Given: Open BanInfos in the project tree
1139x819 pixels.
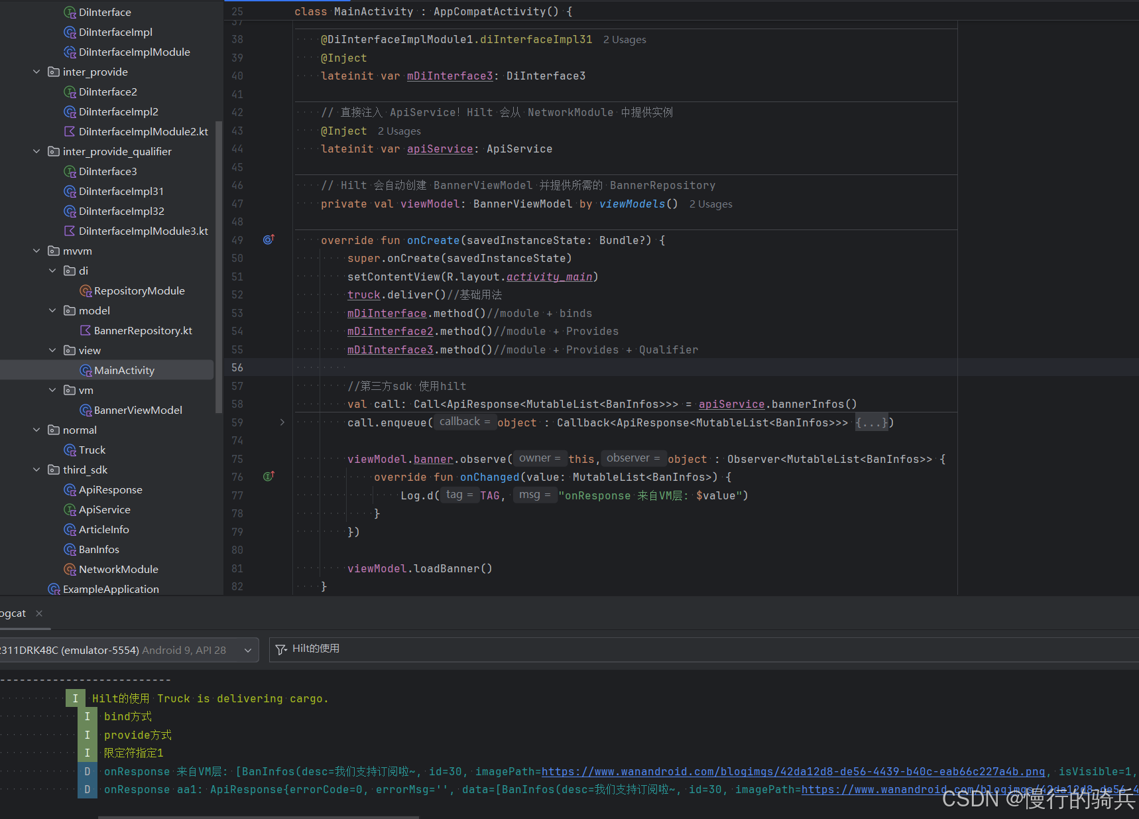Looking at the screenshot, I should point(99,549).
